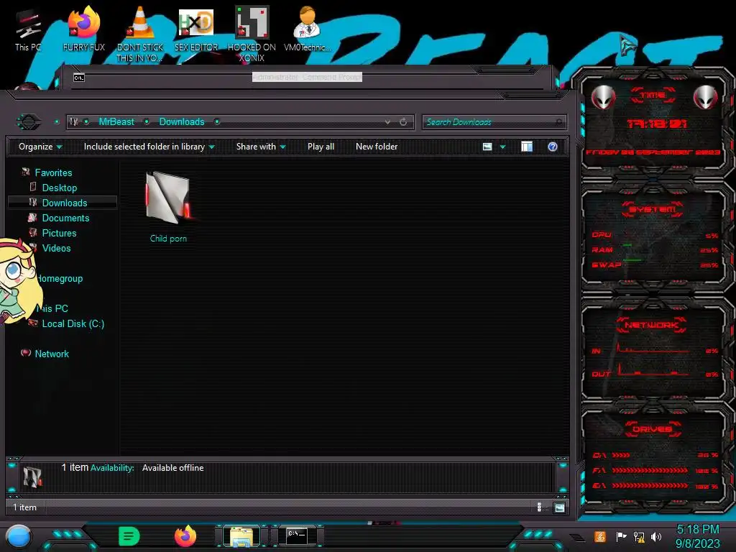Switch to details view in status bar

(x=539, y=507)
